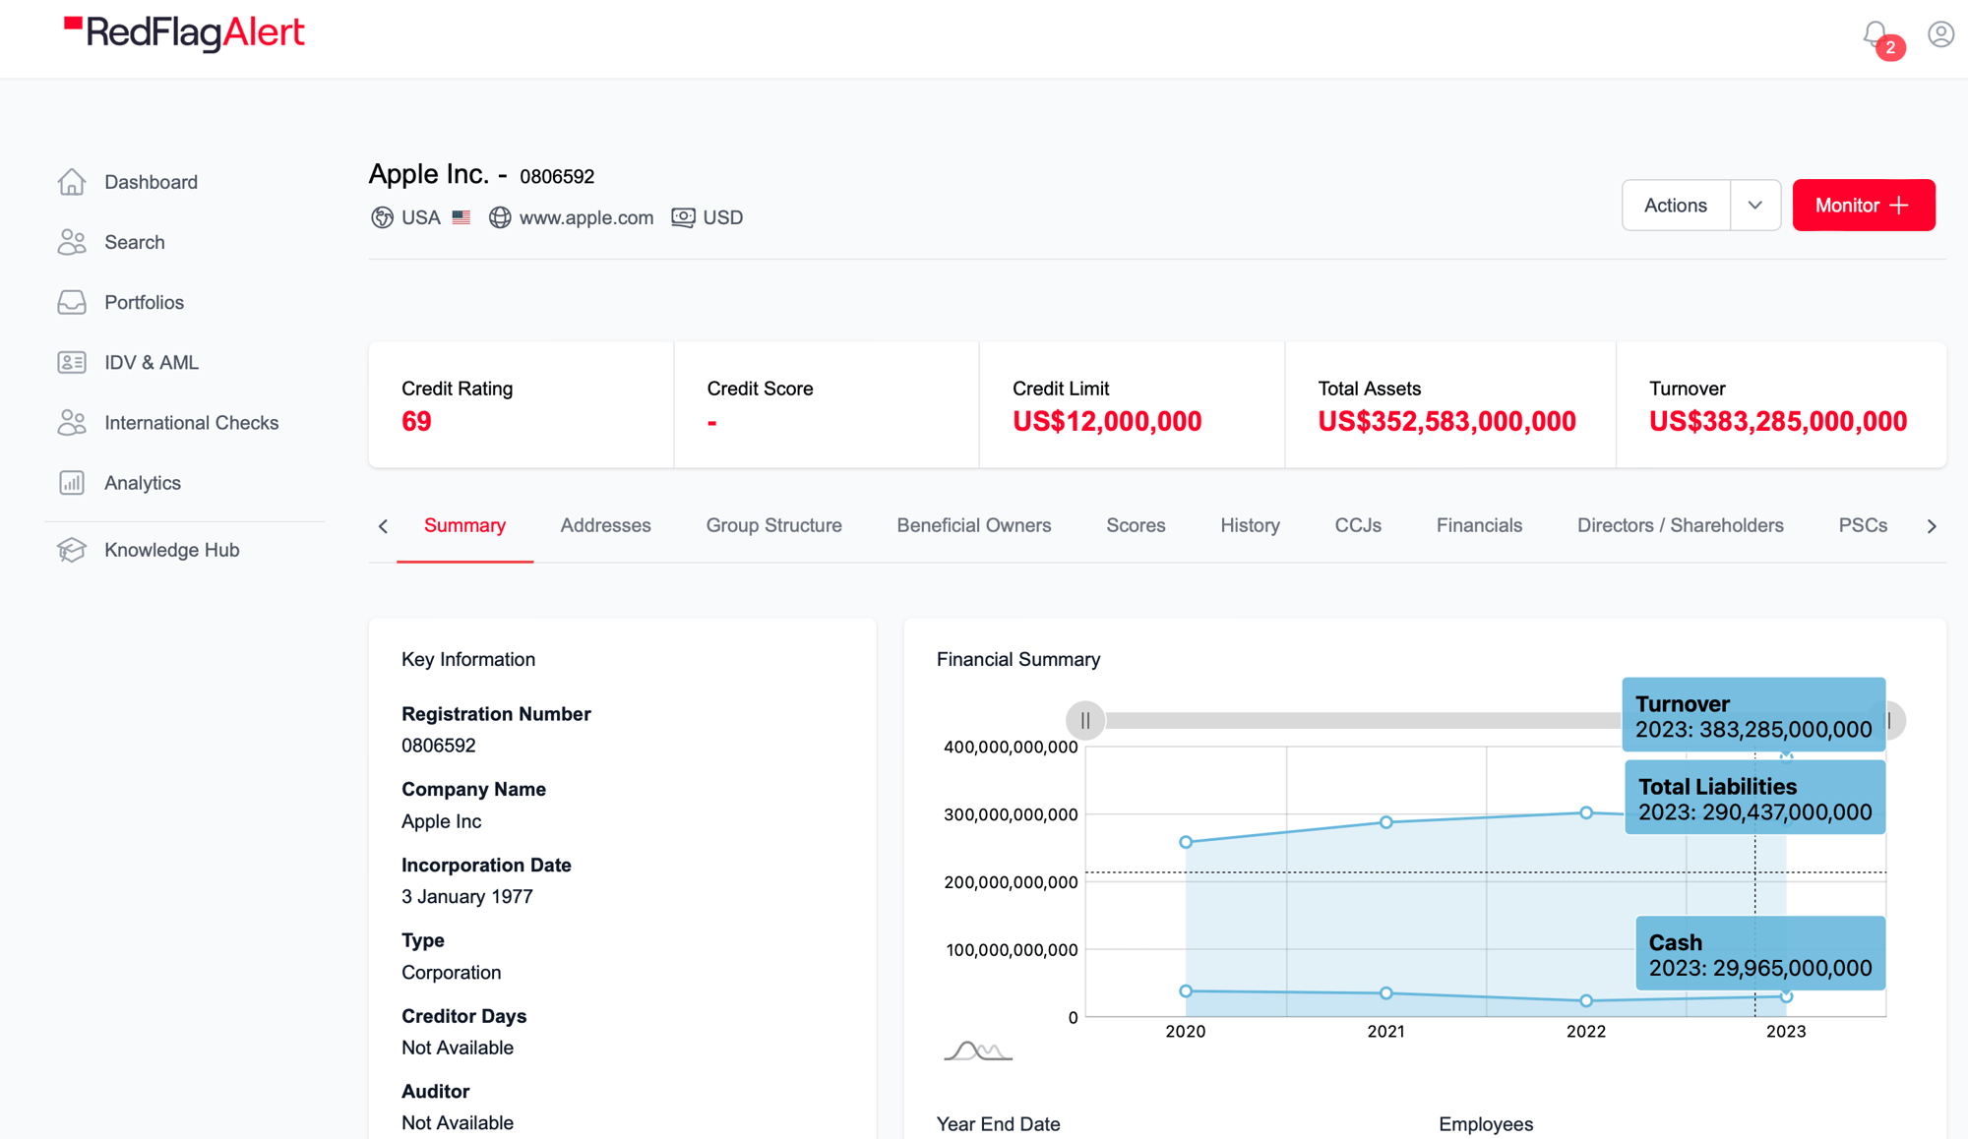Viewport: 1968px width, 1139px height.
Task: Click the chart smoothing curve icon
Action: point(978,1050)
